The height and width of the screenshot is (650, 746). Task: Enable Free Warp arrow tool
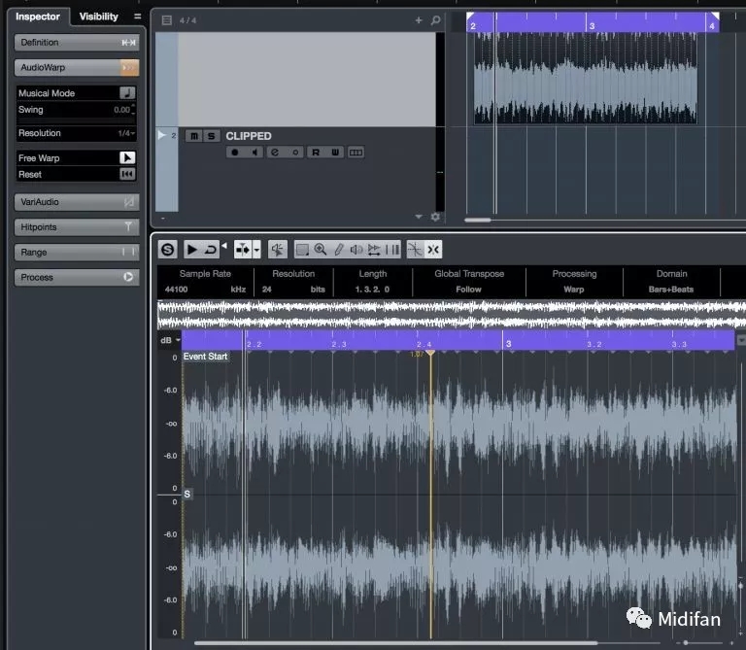[127, 157]
